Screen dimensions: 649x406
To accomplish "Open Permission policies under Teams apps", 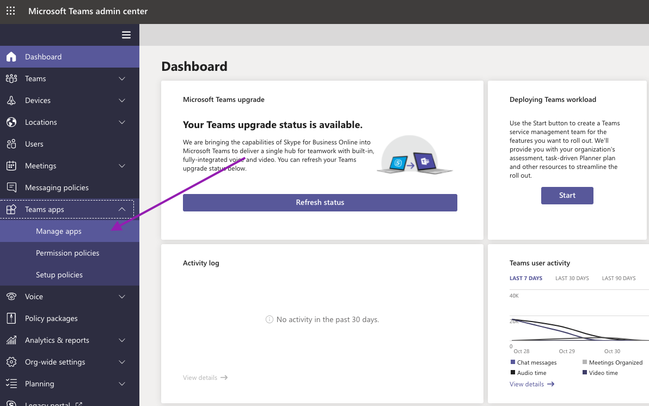I will coord(70,253).
